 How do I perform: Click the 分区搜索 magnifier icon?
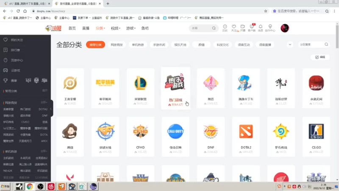pyautogui.click(x=326, y=45)
